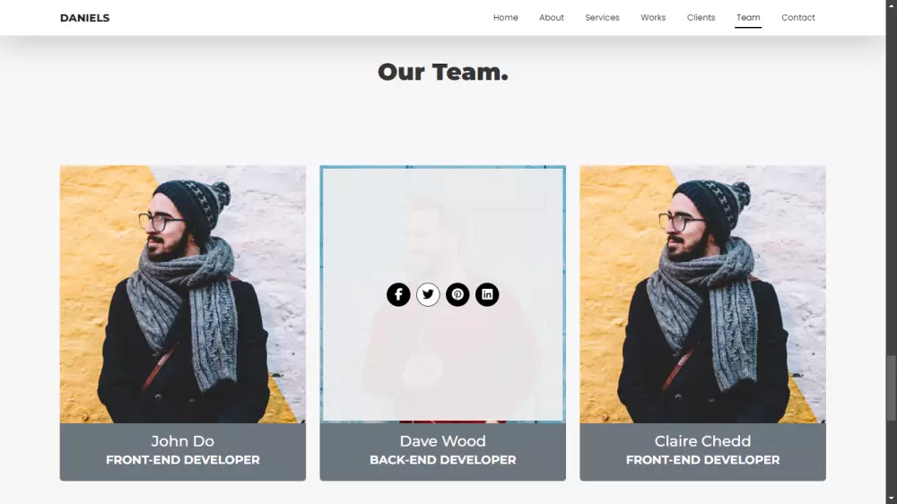Go to Home in the navigation bar
897x504 pixels.
(x=506, y=18)
